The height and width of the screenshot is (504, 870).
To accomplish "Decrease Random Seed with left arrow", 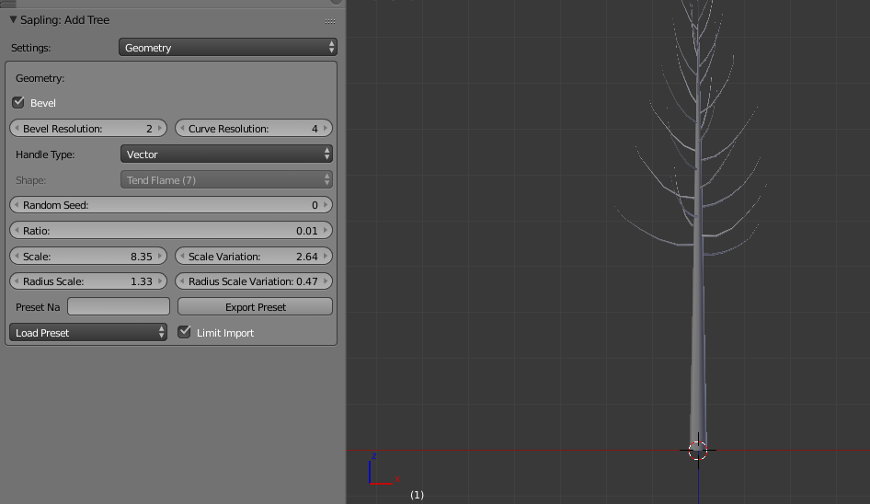I will [x=17, y=205].
